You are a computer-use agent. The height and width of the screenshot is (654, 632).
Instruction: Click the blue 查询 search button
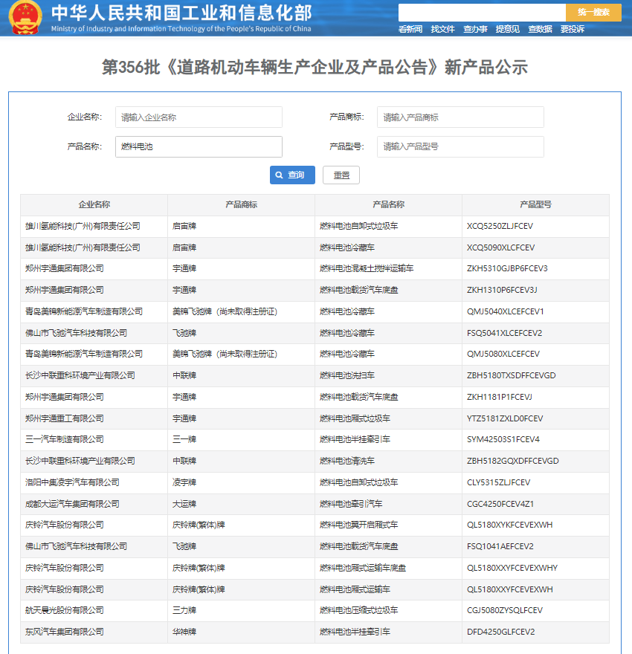click(x=292, y=175)
